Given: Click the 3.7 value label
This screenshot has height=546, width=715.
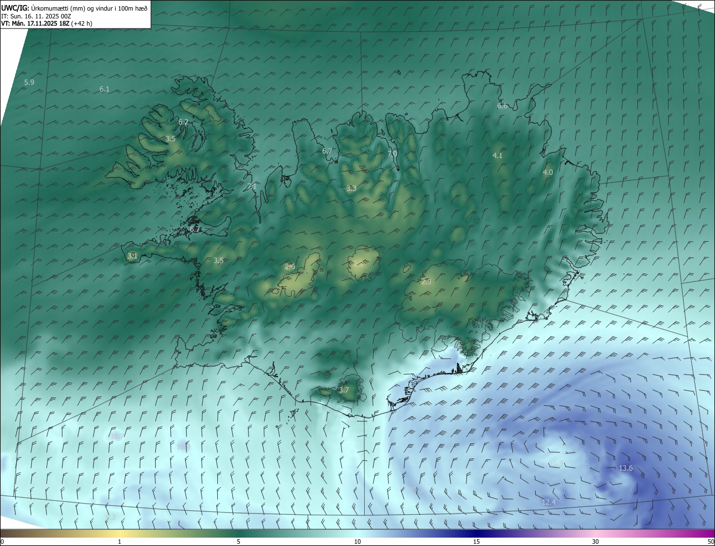Looking at the screenshot, I should click(344, 390).
